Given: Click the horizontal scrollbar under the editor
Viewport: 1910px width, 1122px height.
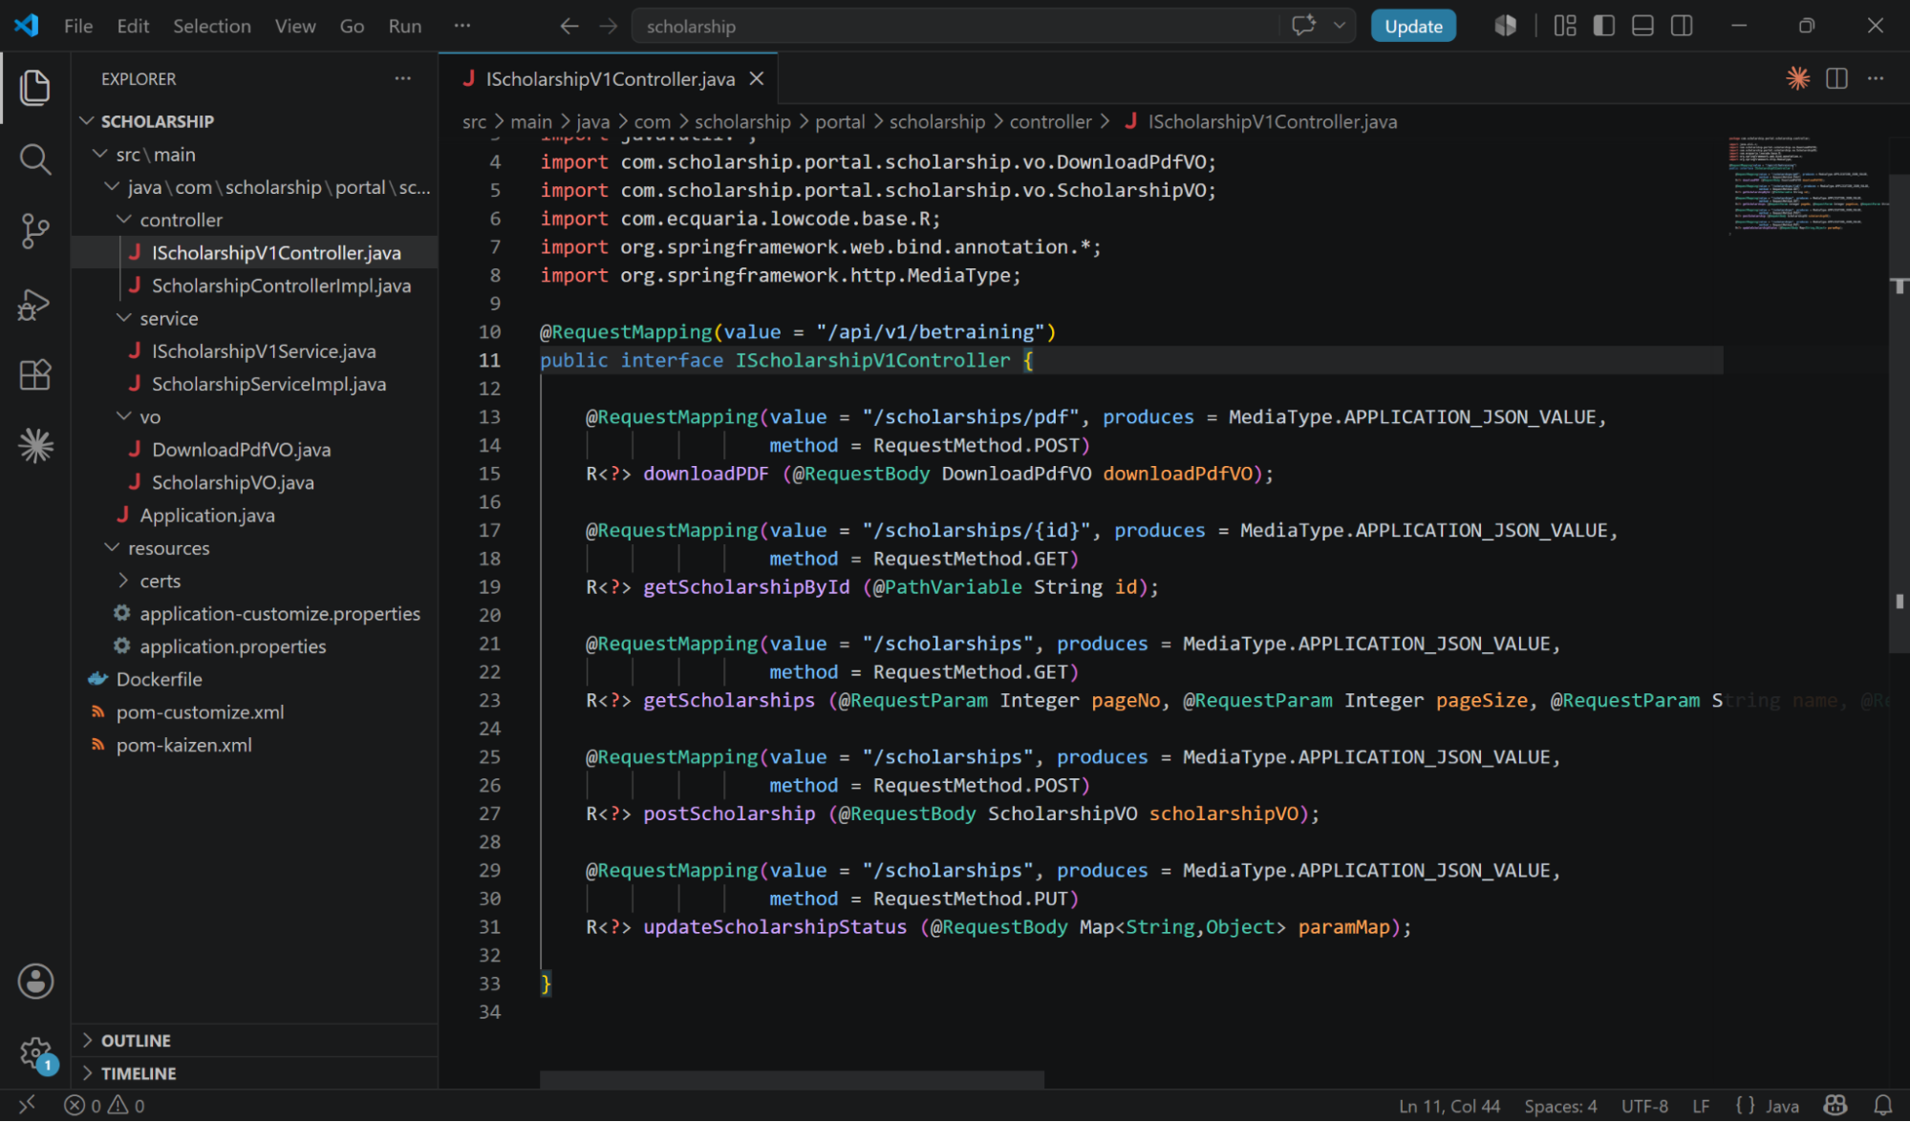Looking at the screenshot, I should [791, 1079].
